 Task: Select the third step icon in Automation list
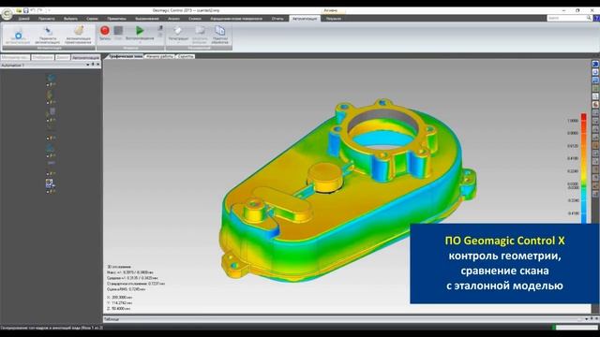51,112
